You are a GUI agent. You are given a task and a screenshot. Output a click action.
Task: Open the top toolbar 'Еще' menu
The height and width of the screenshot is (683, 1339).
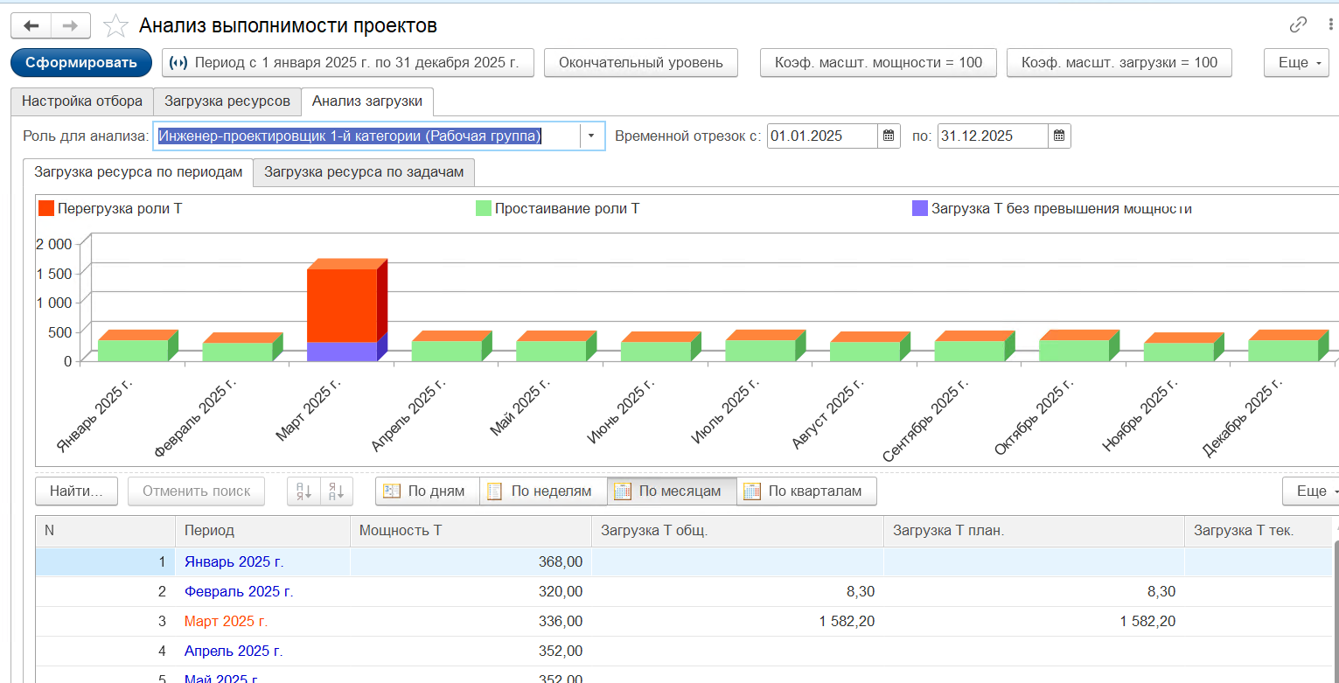point(1298,63)
